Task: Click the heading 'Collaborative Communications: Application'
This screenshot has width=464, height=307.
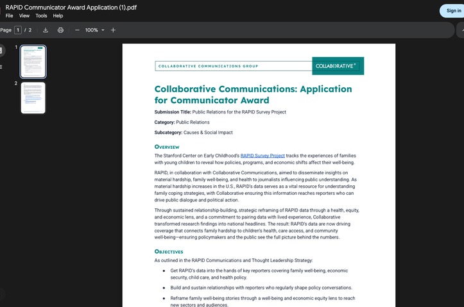Action: (x=253, y=89)
